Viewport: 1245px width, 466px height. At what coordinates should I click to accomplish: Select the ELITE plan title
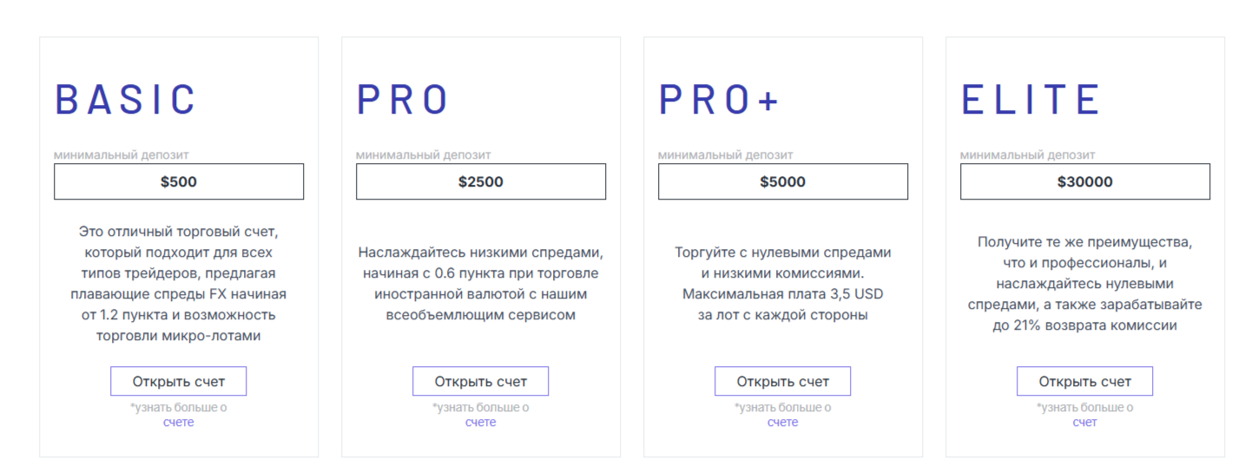1031,100
